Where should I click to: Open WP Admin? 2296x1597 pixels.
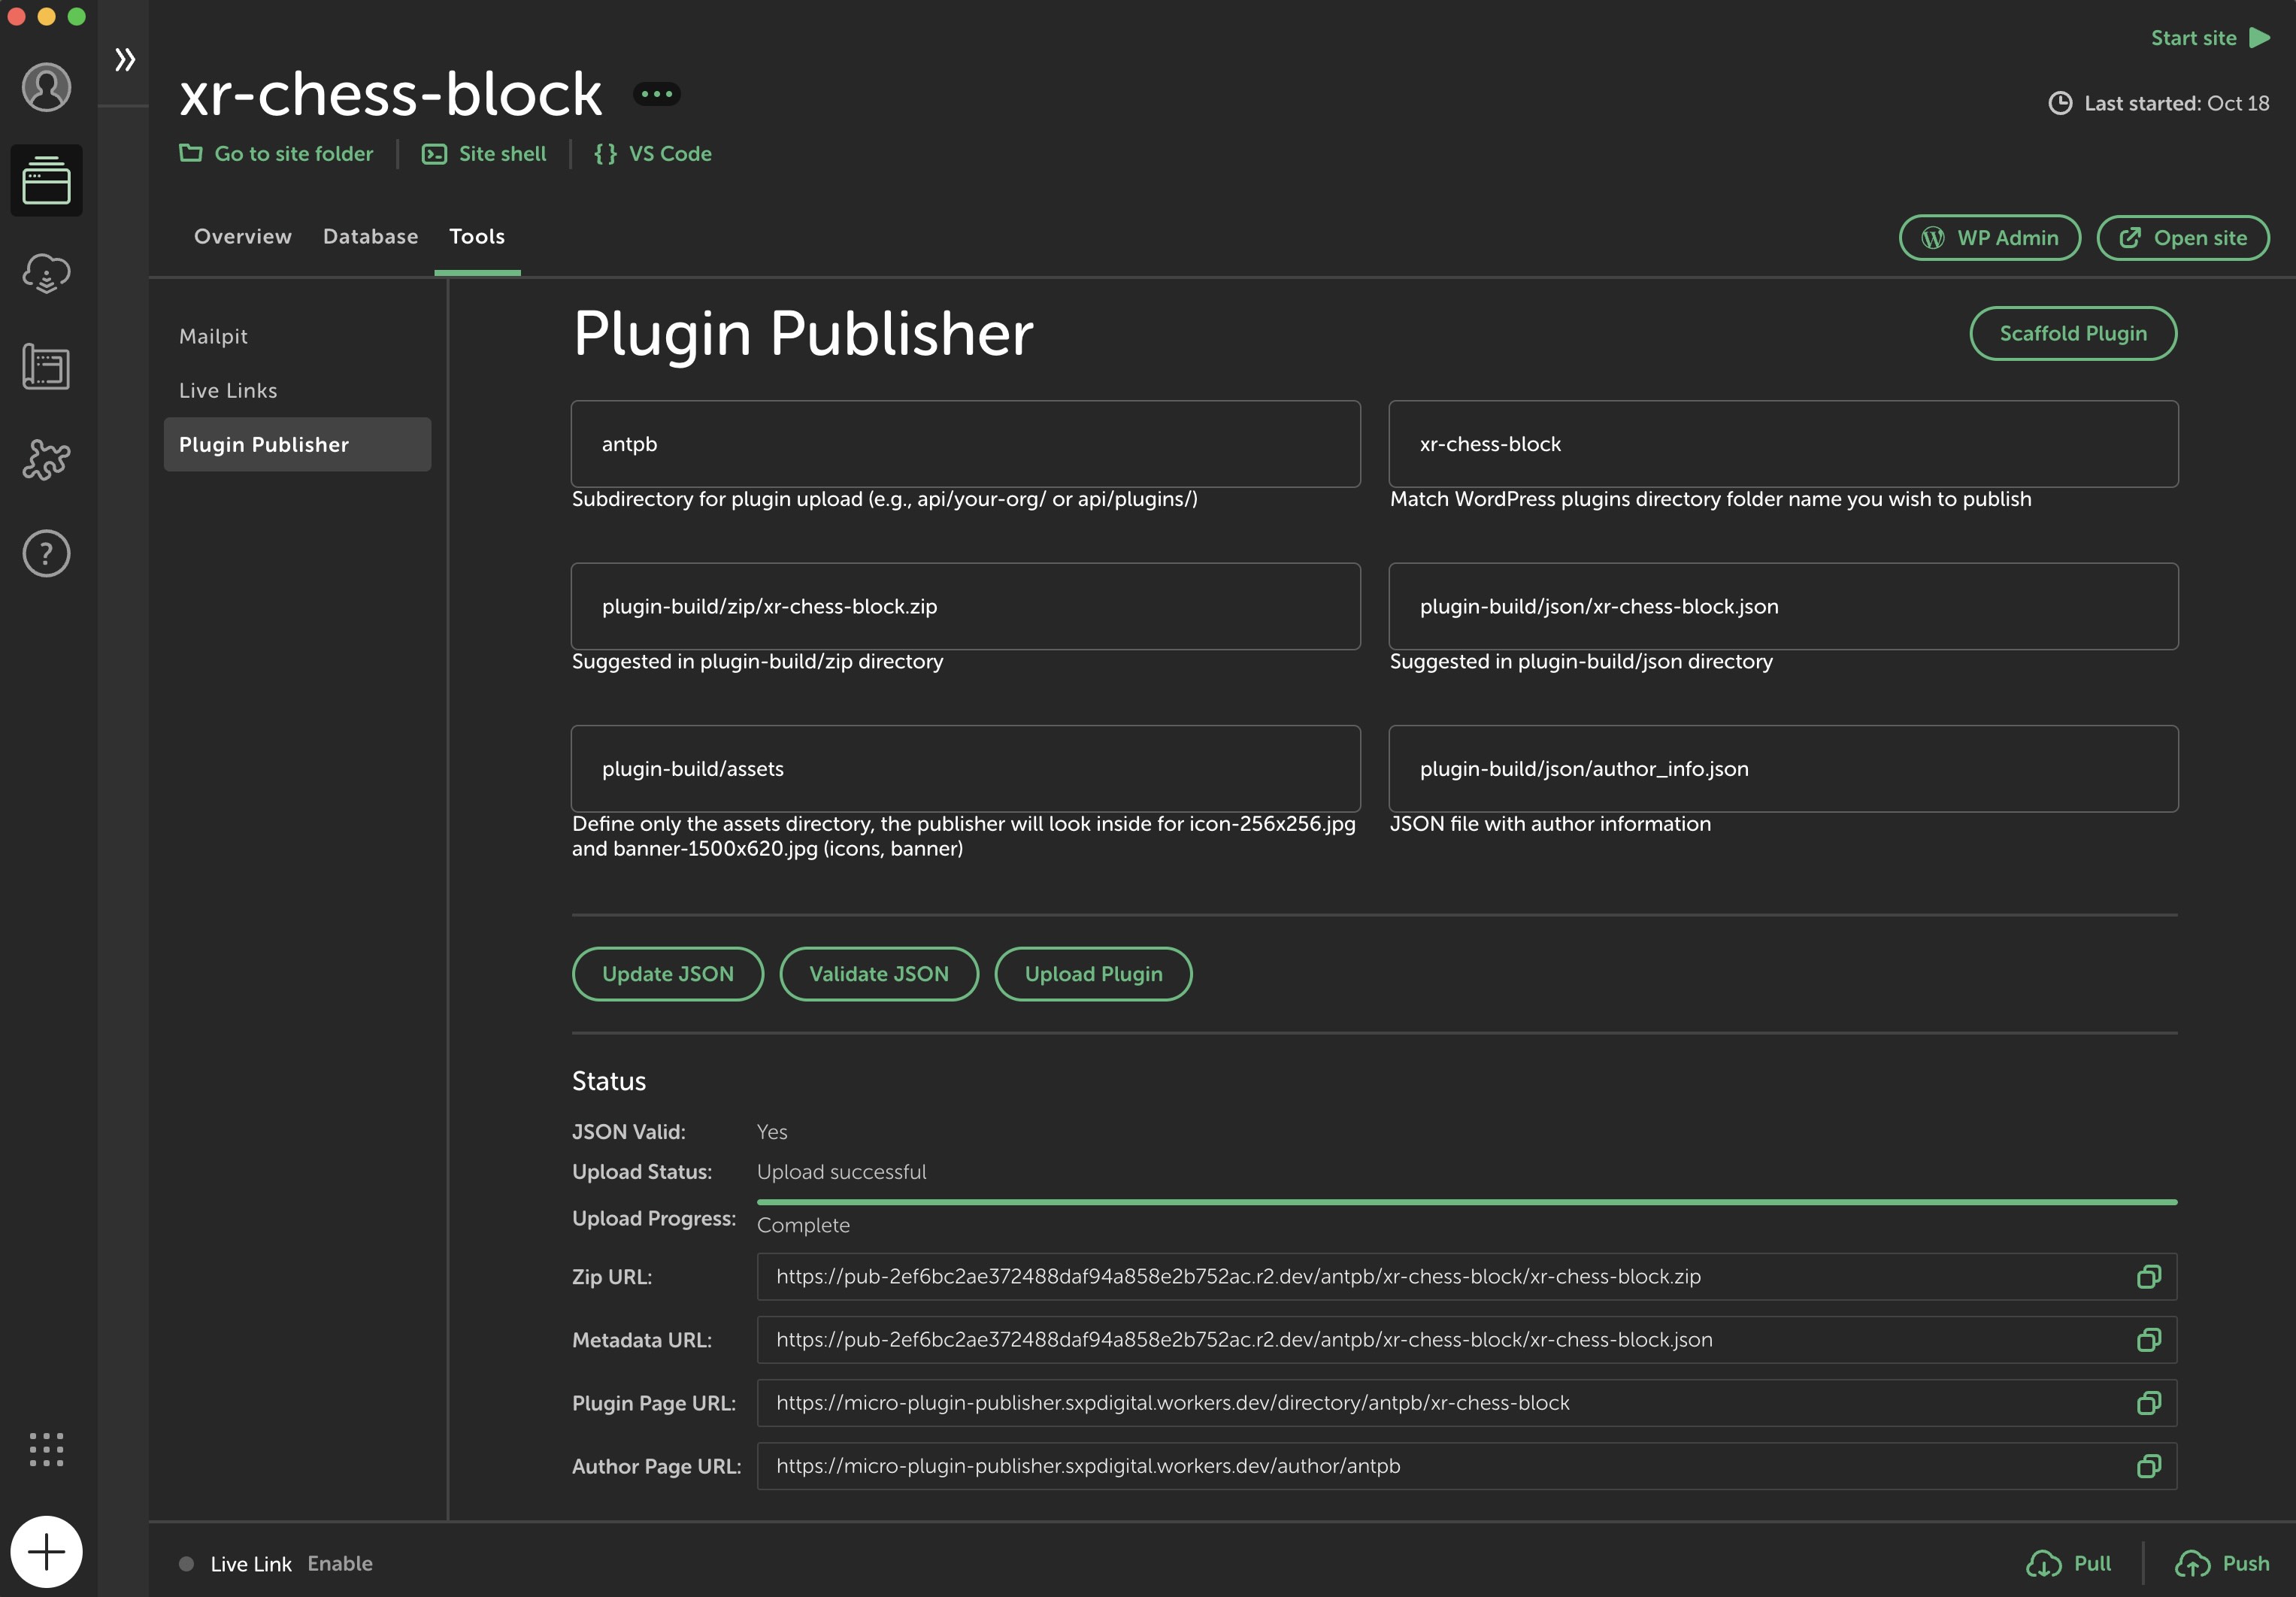tap(1990, 238)
